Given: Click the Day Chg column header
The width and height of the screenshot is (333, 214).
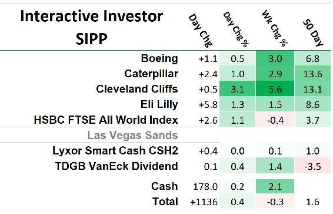Looking at the screenshot, I should point(200,31).
